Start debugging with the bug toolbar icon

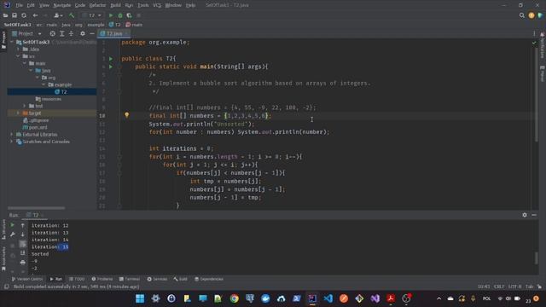tap(120, 15)
